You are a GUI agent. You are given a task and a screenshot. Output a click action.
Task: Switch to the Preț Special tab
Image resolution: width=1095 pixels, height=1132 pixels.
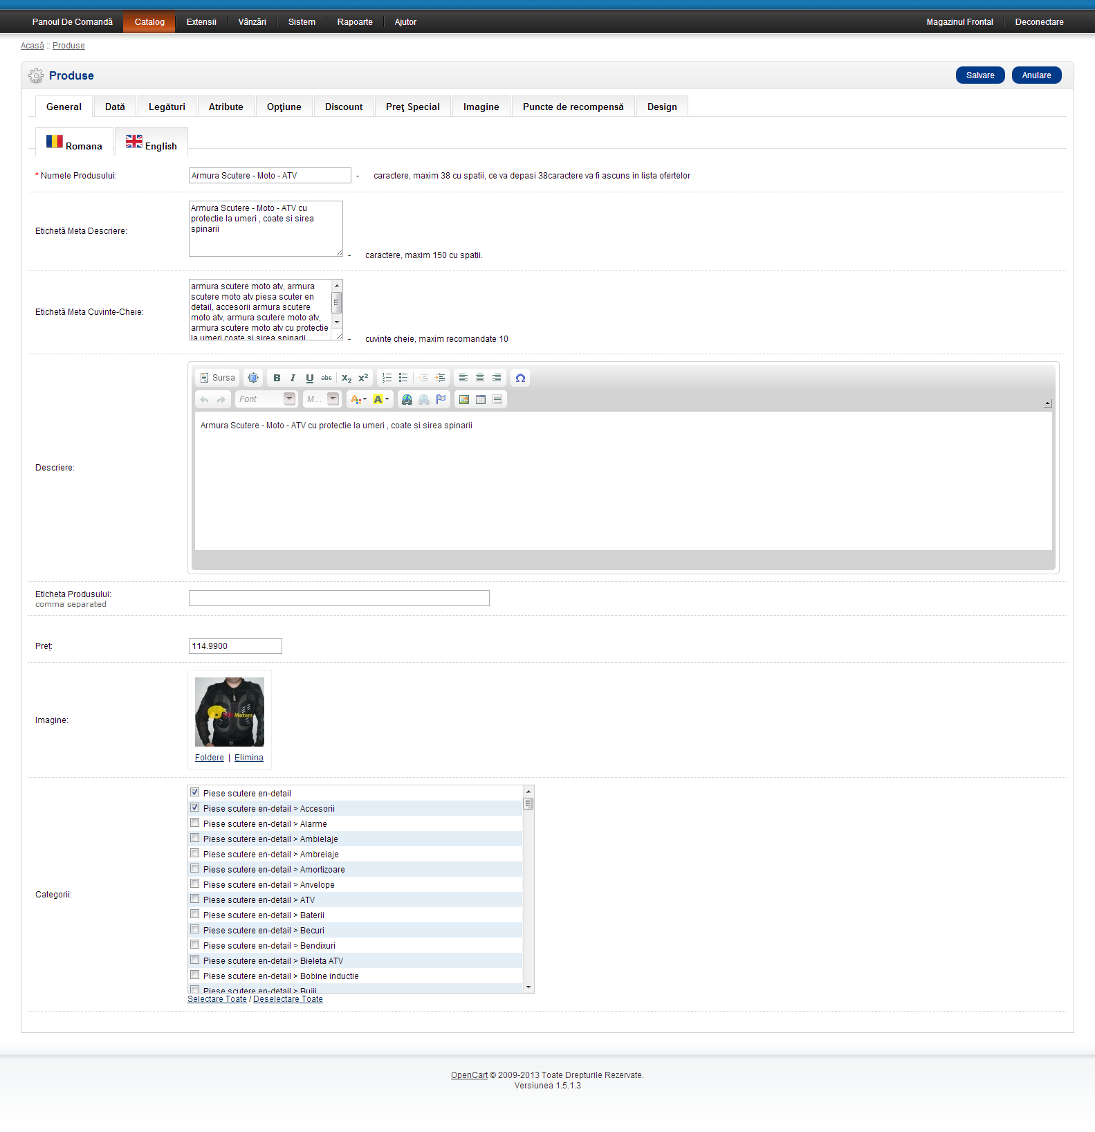coord(412,107)
